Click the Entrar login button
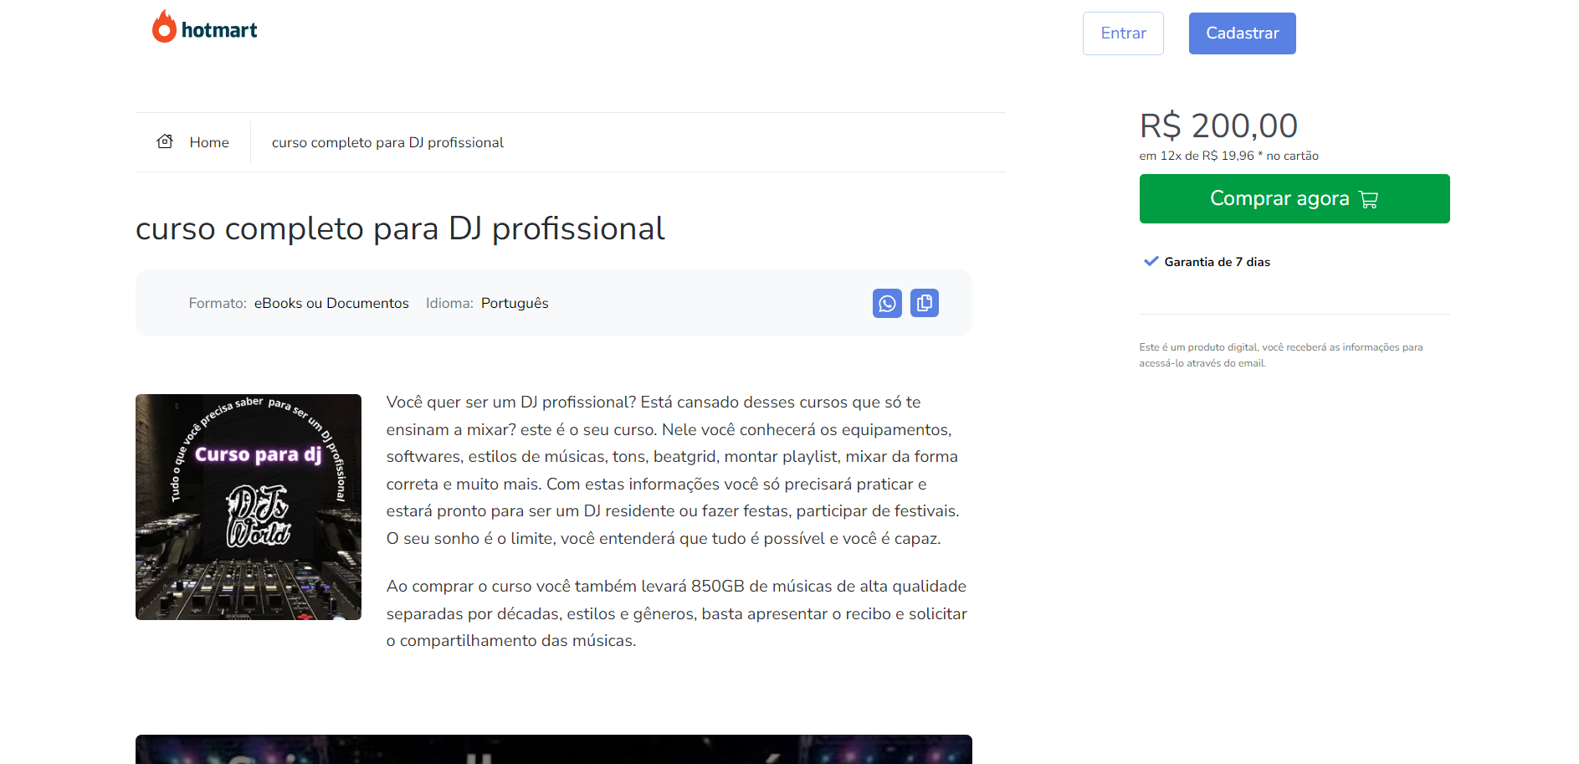The height and width of the screenshot is (764, 1579). 1122,33
